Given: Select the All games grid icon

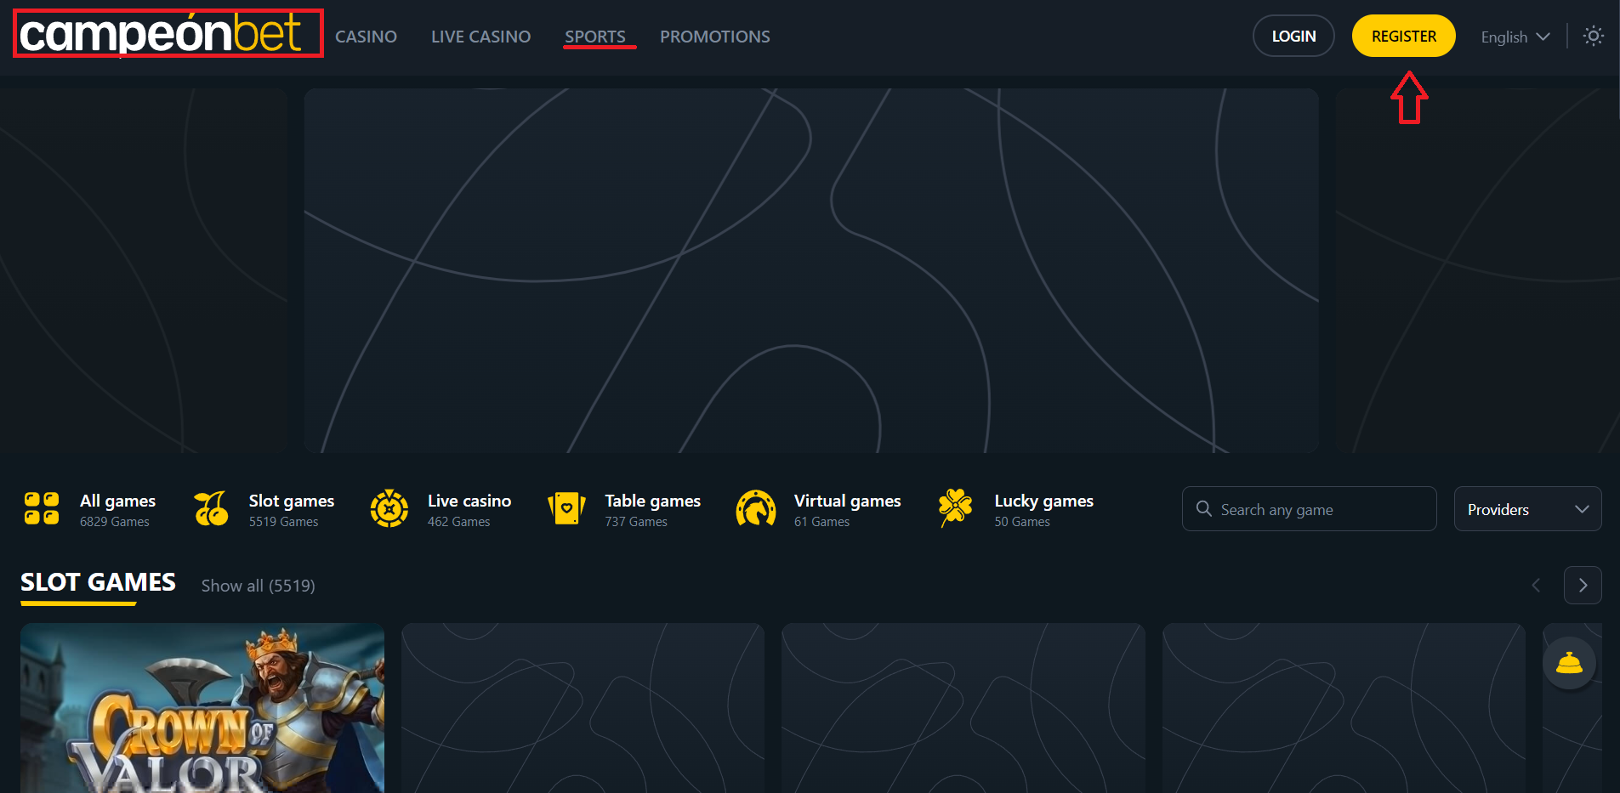Looking at the screenshot, I should 42,508.
